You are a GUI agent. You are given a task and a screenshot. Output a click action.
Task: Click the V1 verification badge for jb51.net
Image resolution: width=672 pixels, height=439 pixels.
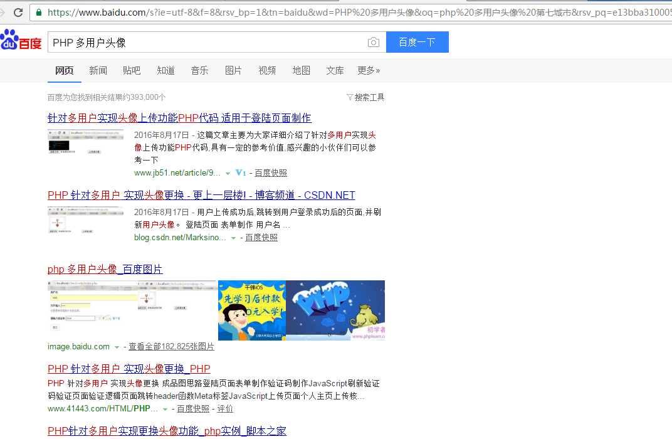click(x=241, y=172)
